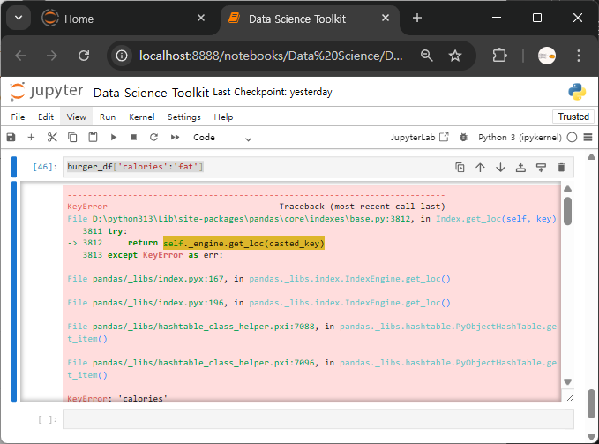Move cell 46 down
Image resolution: width=599 pixels, height=444 pixels.
coord(500,168)
